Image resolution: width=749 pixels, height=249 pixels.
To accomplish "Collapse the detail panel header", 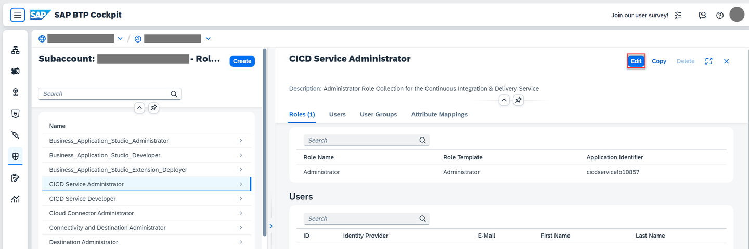I will (x=504, y=100).
